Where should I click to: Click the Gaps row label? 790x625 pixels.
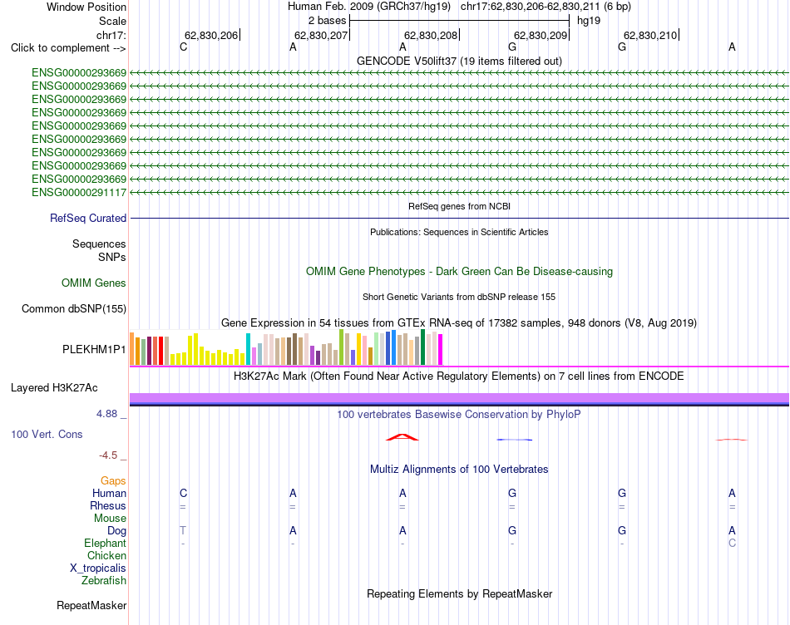(x=113, y=481)
